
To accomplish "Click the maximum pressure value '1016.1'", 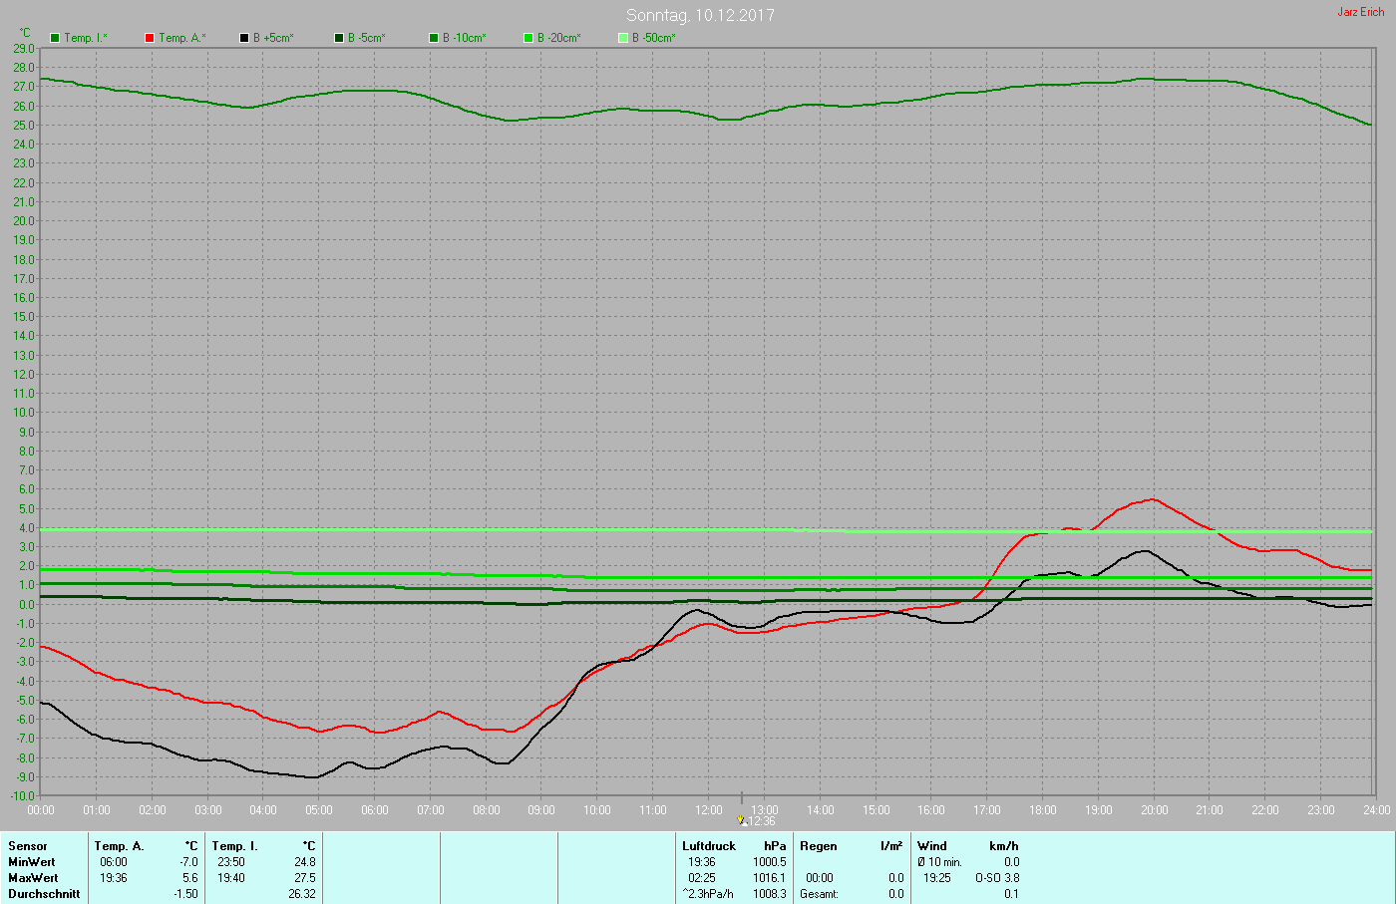I will [770, 878].
